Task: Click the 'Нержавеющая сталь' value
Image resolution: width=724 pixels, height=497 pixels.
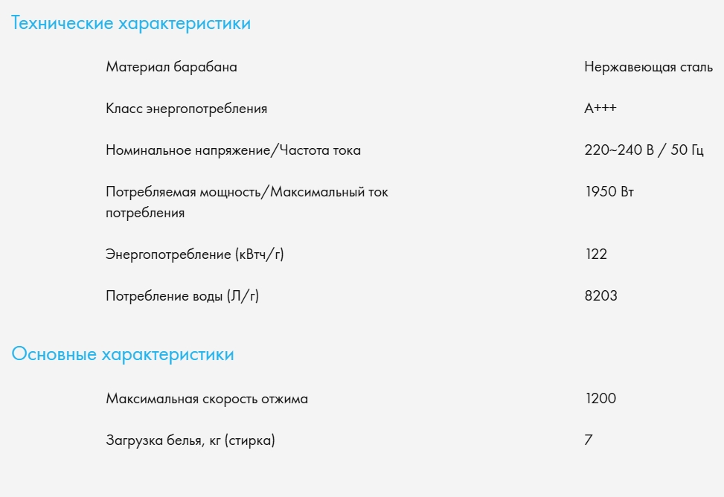Action: tap(648, 68)
